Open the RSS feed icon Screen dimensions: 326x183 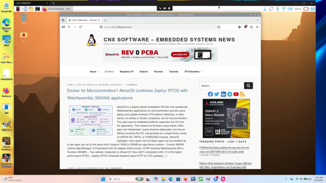242,94
